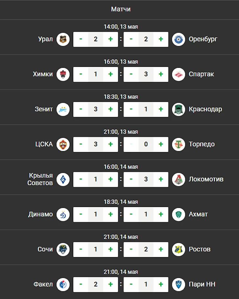Increase Ural's predicted goals with plus

[x=111, y=39]
